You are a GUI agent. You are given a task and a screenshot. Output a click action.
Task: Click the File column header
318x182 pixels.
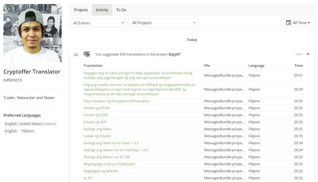tap(207, 66)
